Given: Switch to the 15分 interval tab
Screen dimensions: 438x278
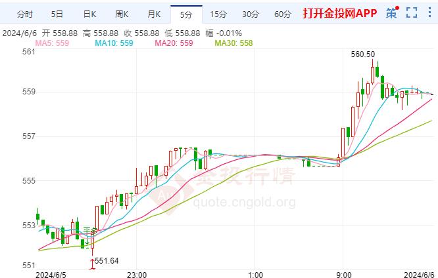Looking at the screenshot, I should click(218, 14).
